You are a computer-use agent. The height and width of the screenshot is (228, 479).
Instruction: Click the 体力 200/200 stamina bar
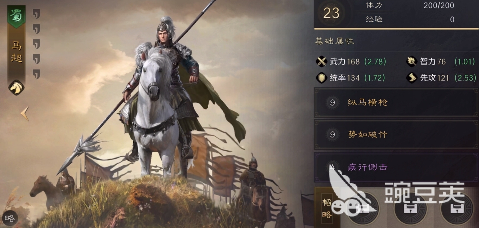click(x=410, y=5)
